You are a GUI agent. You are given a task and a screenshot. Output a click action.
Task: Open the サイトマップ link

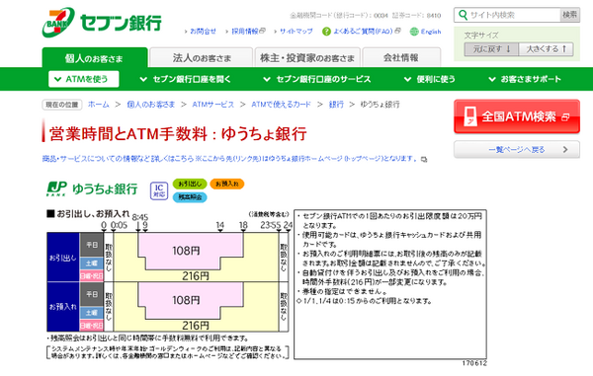[x=296, y=32]
